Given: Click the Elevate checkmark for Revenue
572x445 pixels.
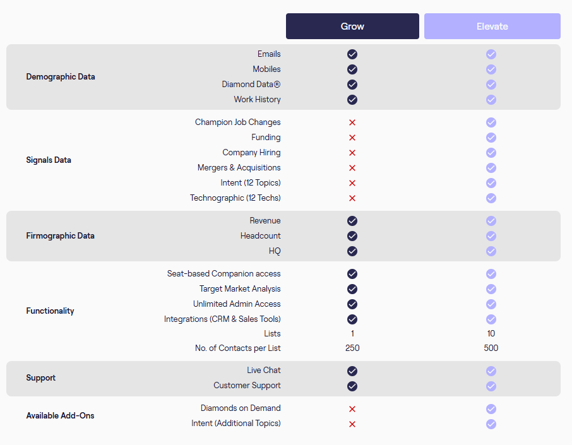Looking at the screenshot, I should click(491, 221).
